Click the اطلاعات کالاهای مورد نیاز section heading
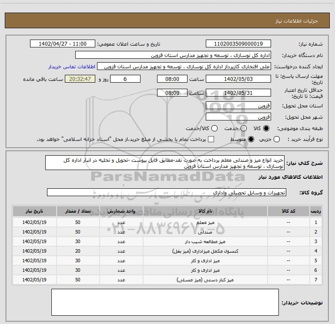The height and width of the screenshot is (324, 335). coord(291,177)
